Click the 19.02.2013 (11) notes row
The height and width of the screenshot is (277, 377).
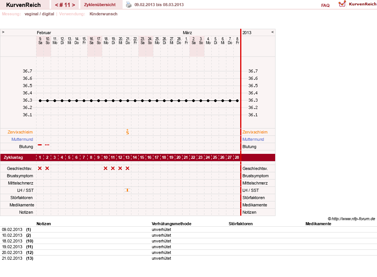click(x=188, y=247)
